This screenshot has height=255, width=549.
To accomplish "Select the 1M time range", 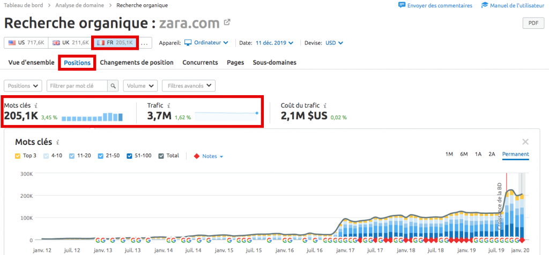I will coord(449,154).
